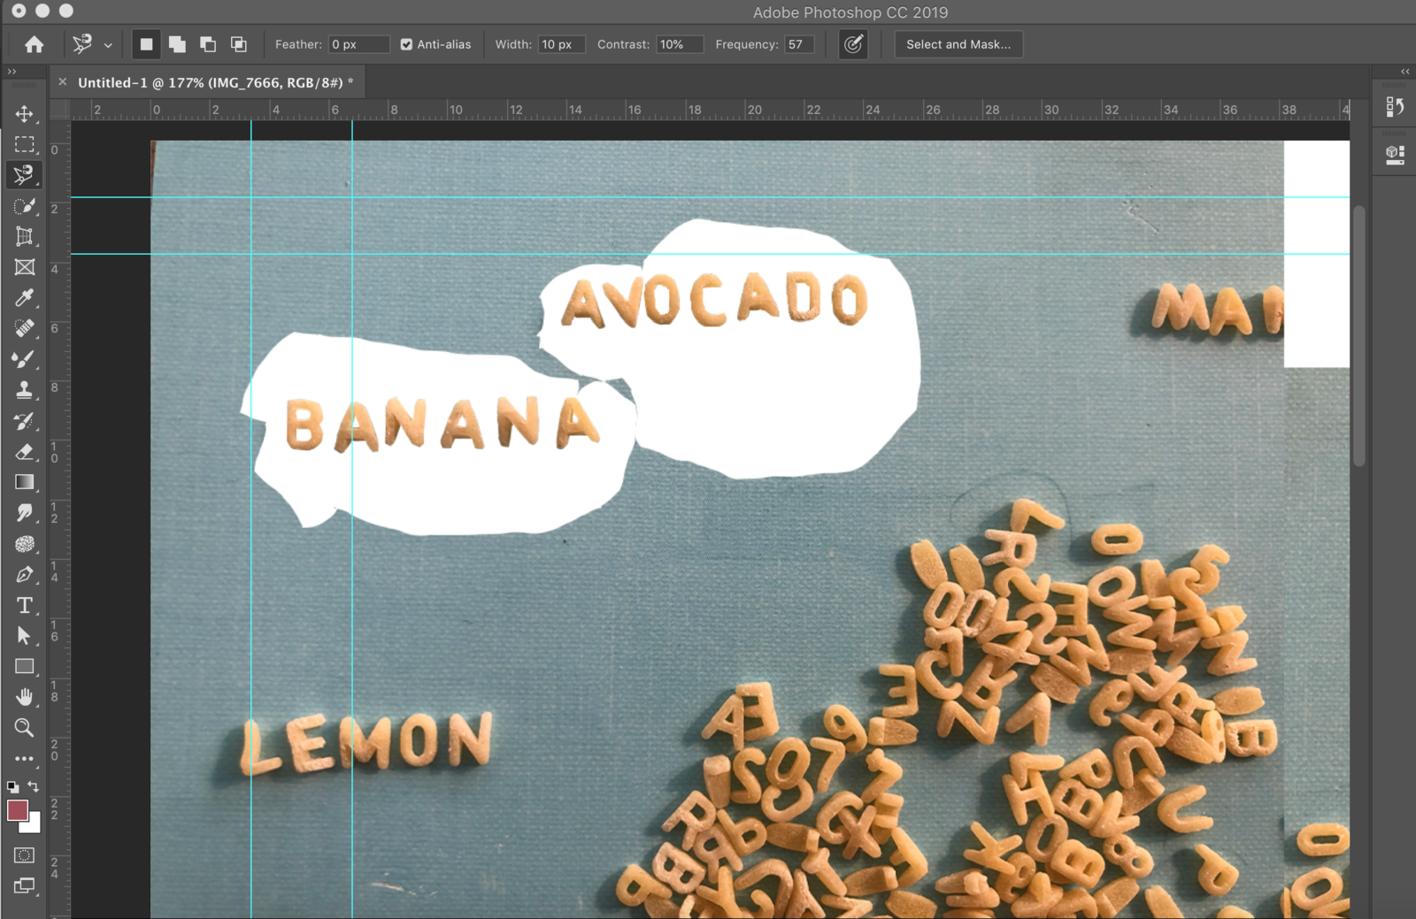Select the Rectangular Marquee tool
1416x919 pixels.
(x=25, y=144)
